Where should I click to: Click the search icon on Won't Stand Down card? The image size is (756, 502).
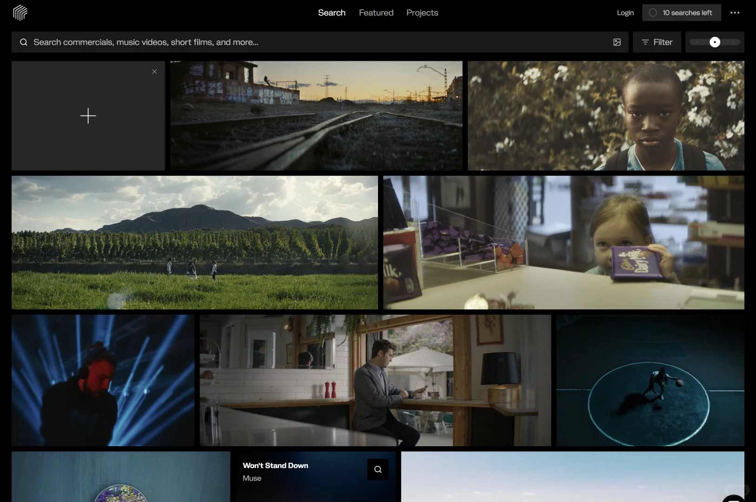(378, 469)
